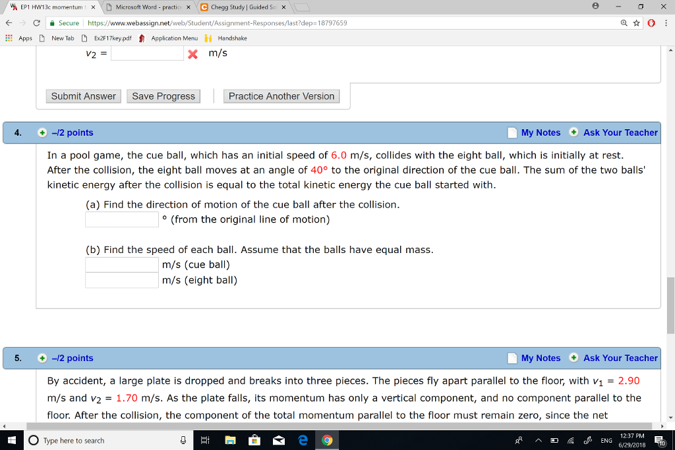The width and height of the screenshot is (675, 450).
Task: Click the Wi-Fi network icon in tray
Action: pos(571,441)
